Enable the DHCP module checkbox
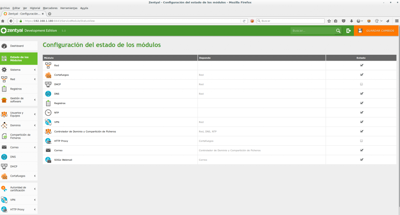 (361, 84)
